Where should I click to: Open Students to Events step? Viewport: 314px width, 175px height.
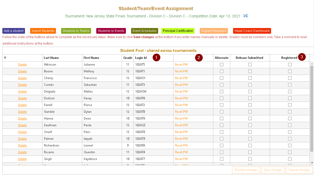111,31
